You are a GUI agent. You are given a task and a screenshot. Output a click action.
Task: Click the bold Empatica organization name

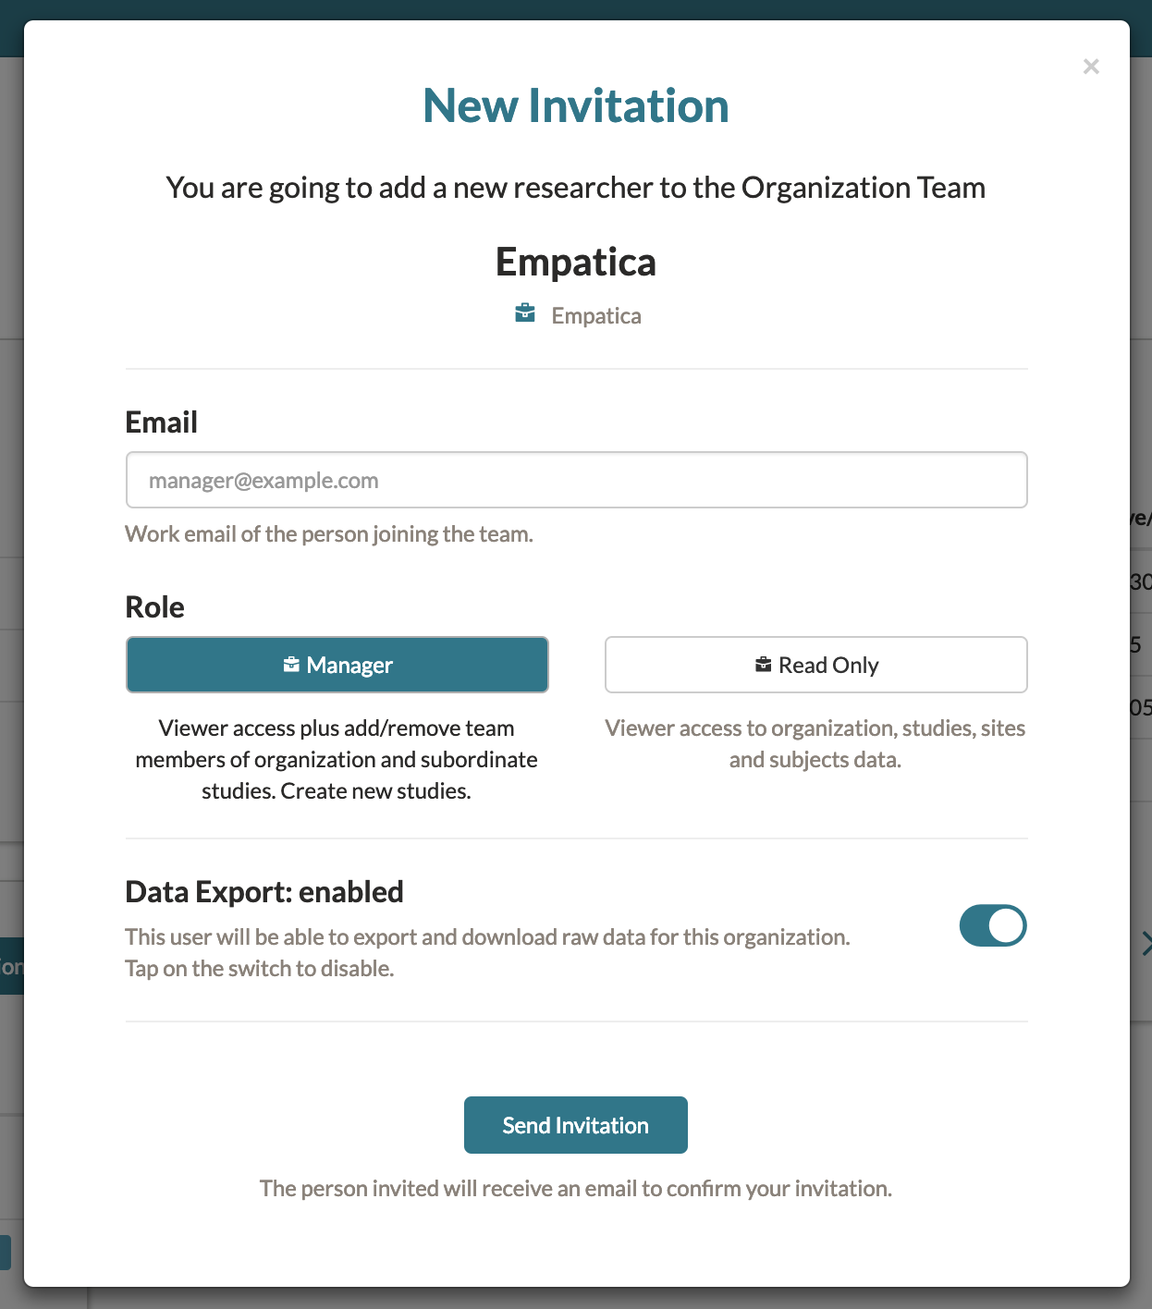(576, 262)
